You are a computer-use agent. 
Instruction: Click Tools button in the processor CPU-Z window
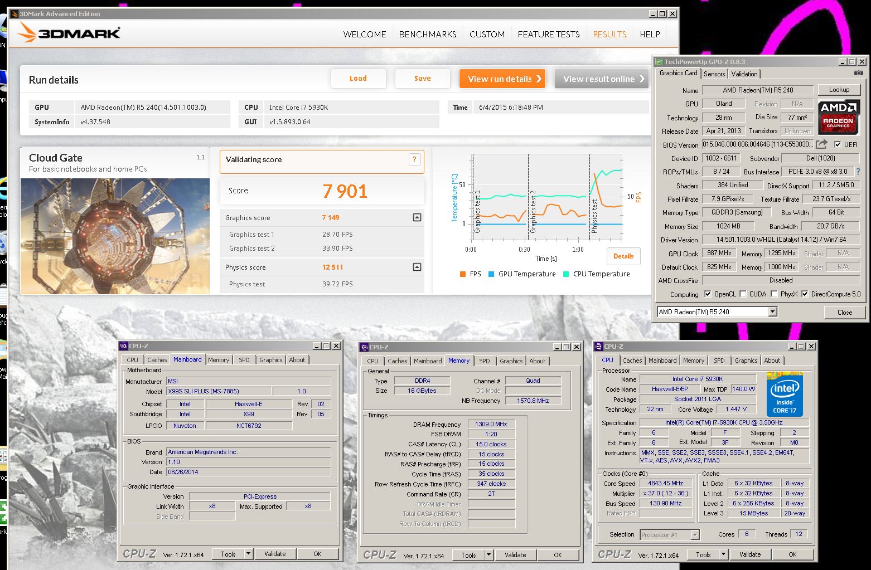pos(704,554)
